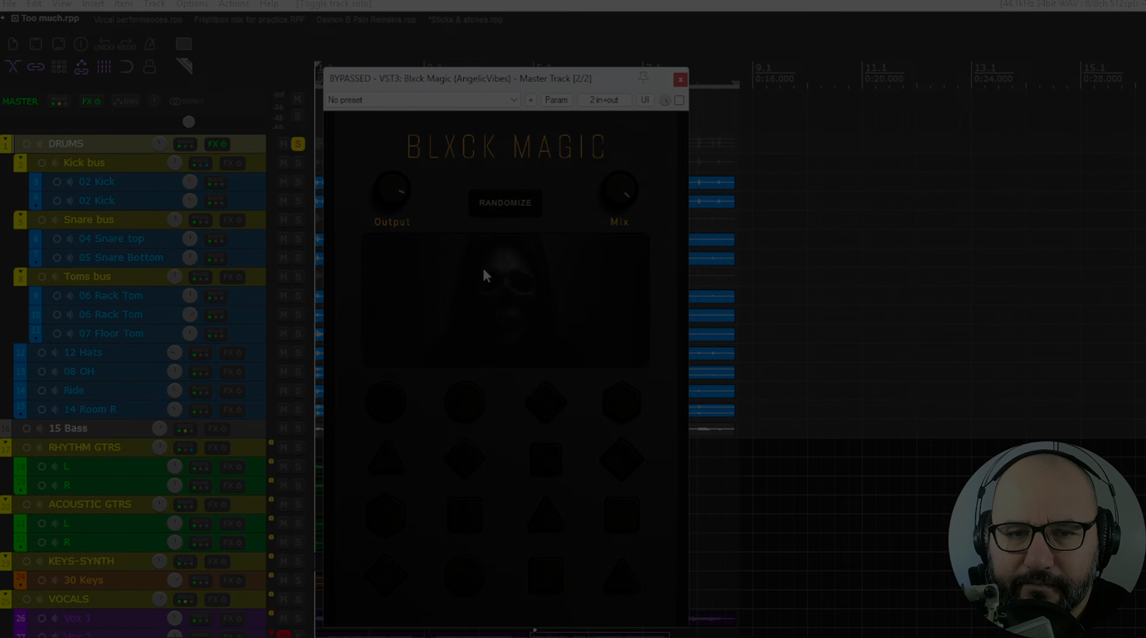This screenshot has width=1146, height=638.
Task: Pin the Blxck Magic FX window
Action: point(644,78)
